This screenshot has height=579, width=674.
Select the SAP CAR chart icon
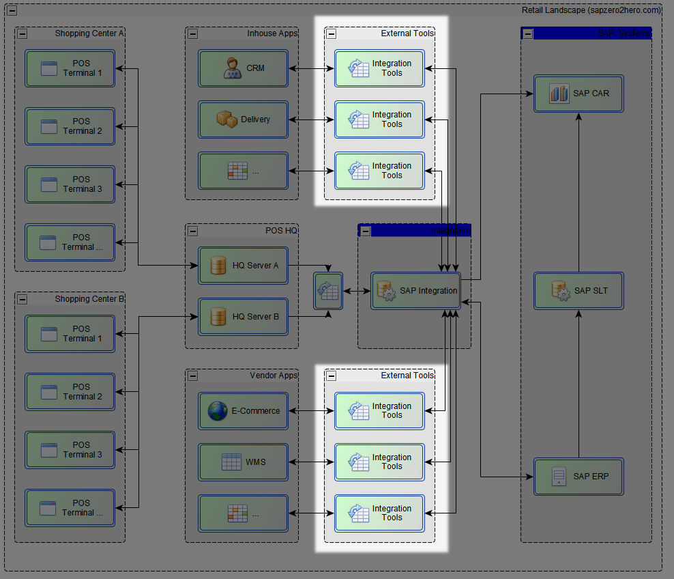559,94
